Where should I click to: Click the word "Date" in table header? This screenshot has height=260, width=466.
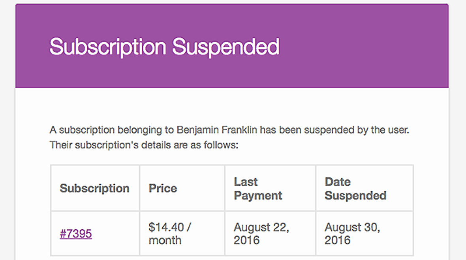coord(338,182)
